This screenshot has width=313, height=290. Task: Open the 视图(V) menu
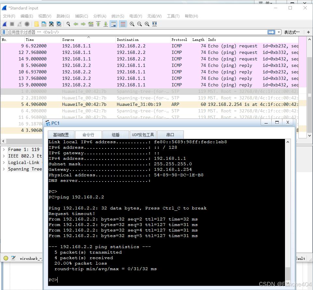(45, 16)
